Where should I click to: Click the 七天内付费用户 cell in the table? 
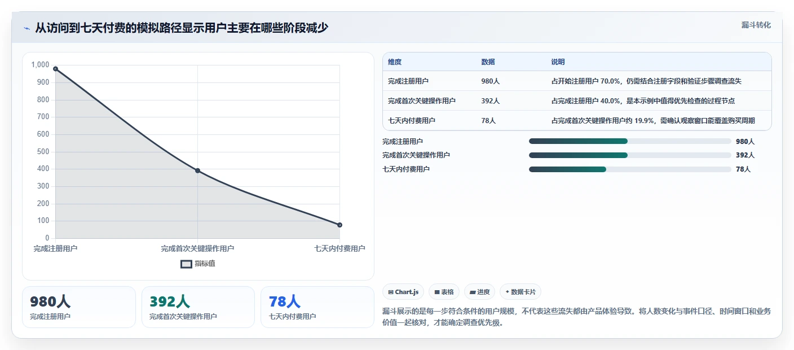412,121
